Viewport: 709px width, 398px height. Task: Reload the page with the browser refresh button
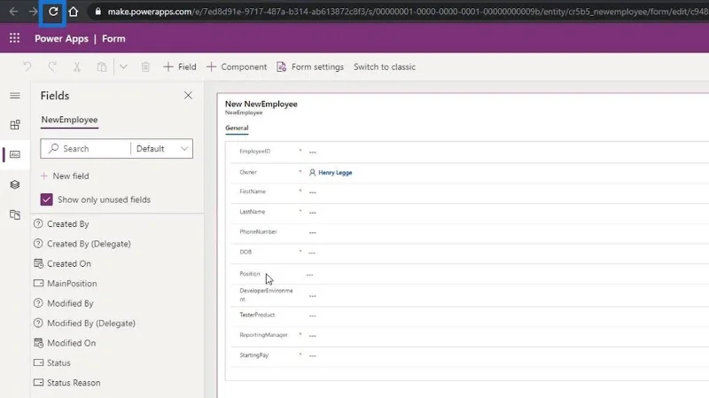pyautogui.click(x=53, y=12)
